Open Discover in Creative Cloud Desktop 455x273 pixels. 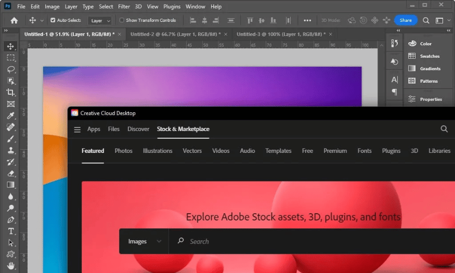[x=138, y=129]
